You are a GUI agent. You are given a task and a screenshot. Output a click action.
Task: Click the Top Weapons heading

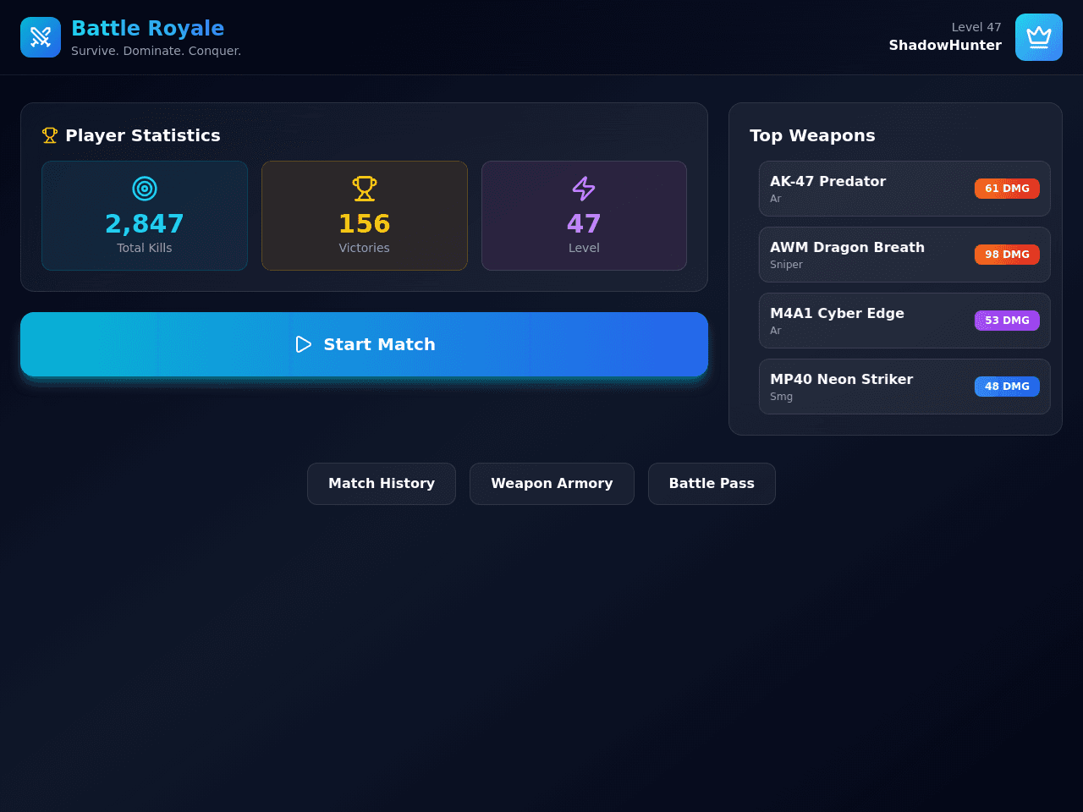coord(812,135)
